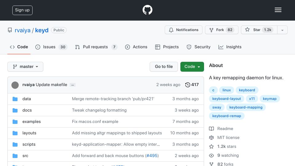The image size is (295, 166).
Task: Open the #495 pull request link
Action: coord(152,156)
